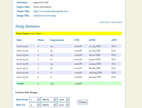Click the impressions value 23
This screenshot has width=142, height=108.
(x=51, y=55)
